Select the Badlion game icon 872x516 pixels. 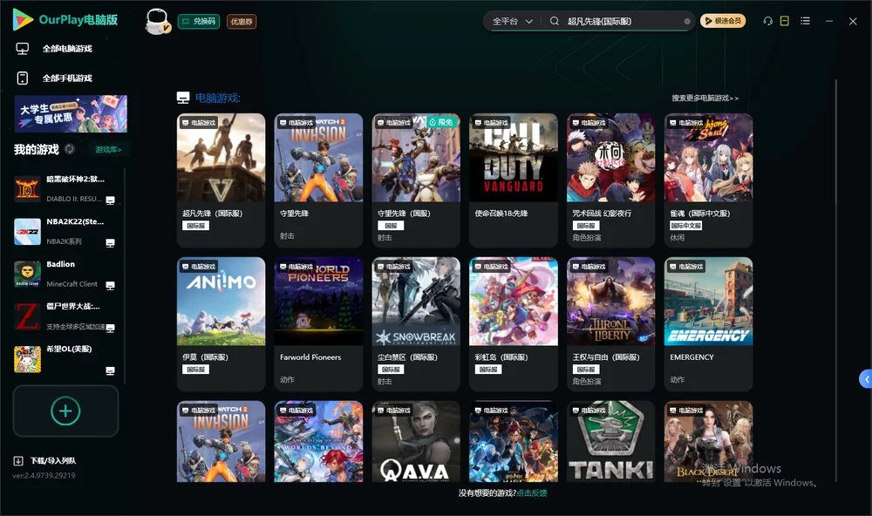click(27, 274)
